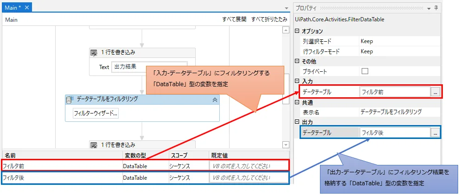This screenshot has height=195, width=460.
Task: Collapse the オプション section
Action: tap(297, 31)
